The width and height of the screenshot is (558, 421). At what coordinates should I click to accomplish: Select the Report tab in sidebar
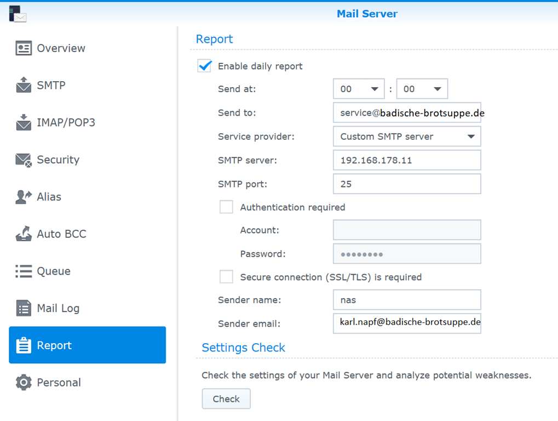[87, 345]
